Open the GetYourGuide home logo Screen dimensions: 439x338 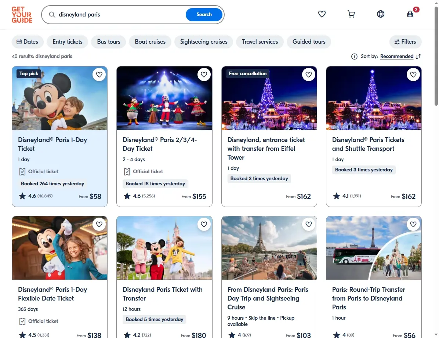coord(22,15)
